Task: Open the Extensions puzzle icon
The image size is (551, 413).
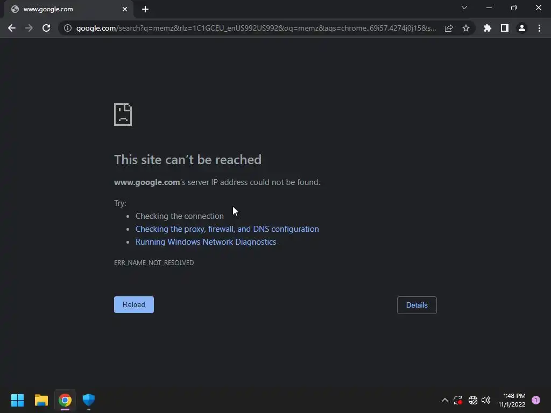Action: [487, 28]
